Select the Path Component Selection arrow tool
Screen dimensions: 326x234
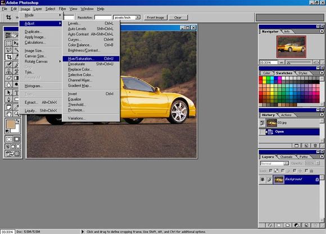tap(8, 92)
